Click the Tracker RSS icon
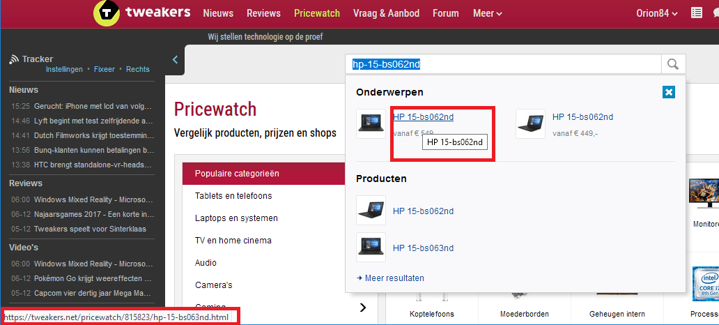This screenshot has height=325, width=719. tap(14, 59)
